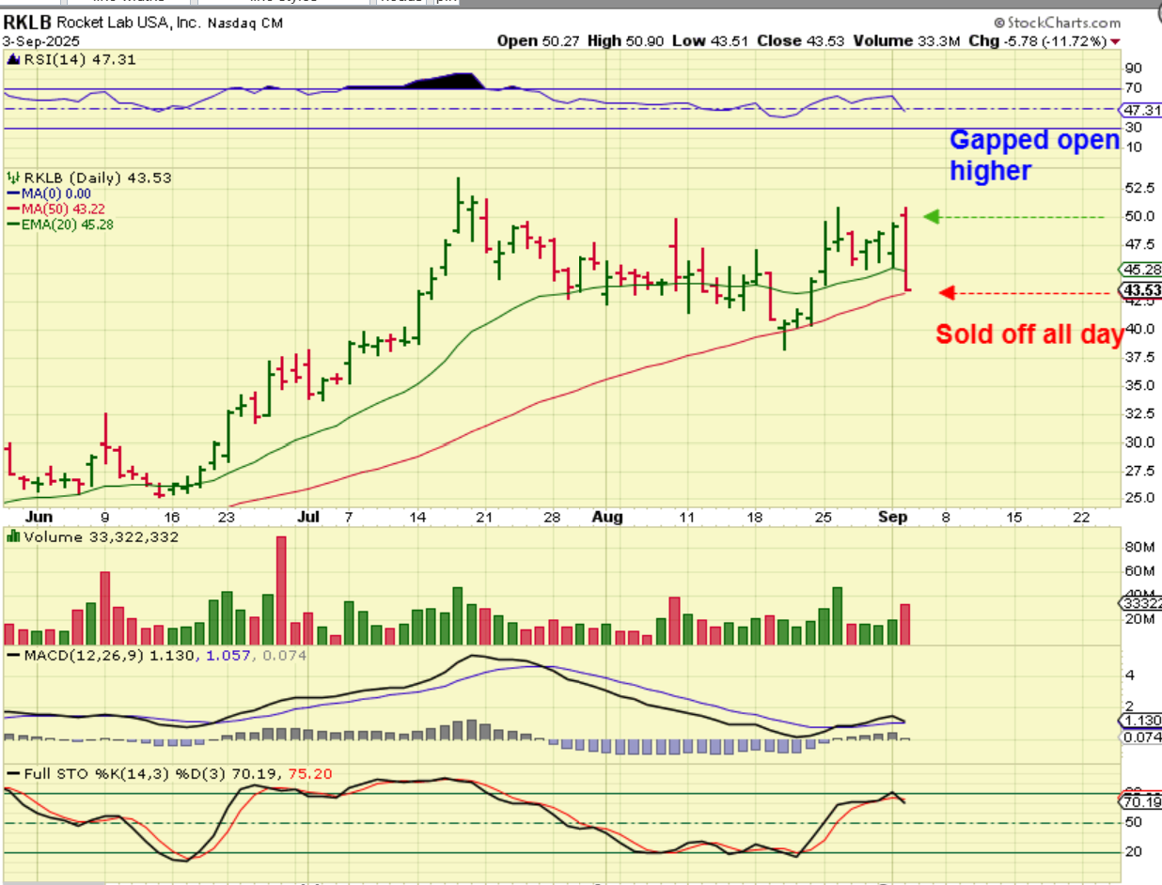Click the 80M volume axis label
Image resolution: width=1162 pixels, height=885 pixels.
1139,547
